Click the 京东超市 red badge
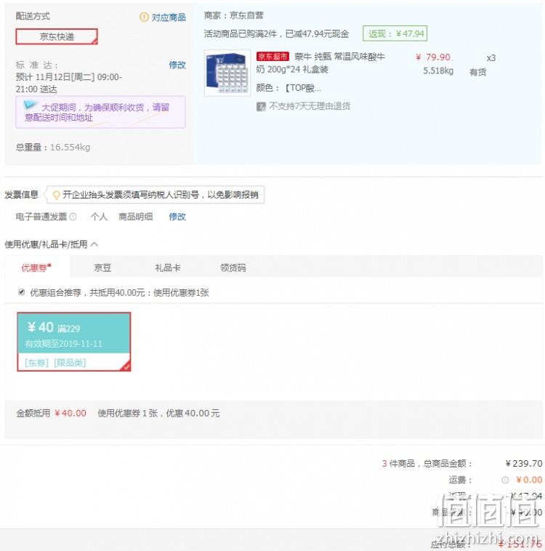The image size is (545, 551). (272, 57)
